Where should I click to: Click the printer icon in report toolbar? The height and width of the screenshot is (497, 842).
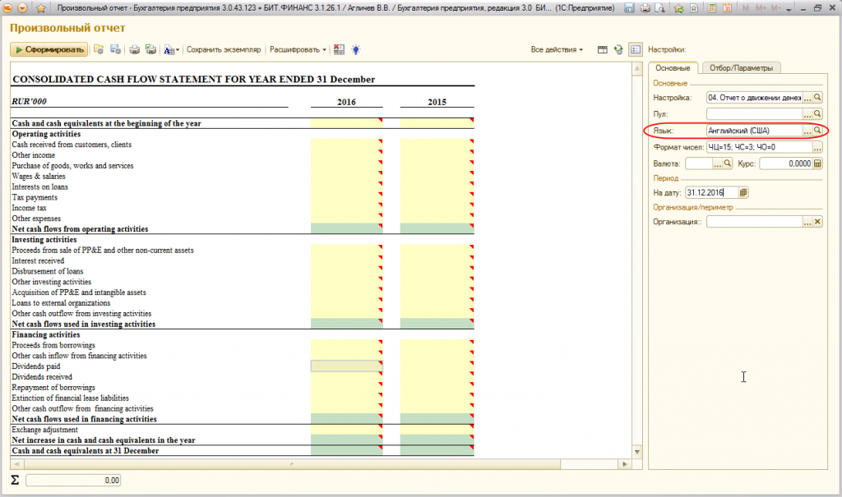point(135,49)
